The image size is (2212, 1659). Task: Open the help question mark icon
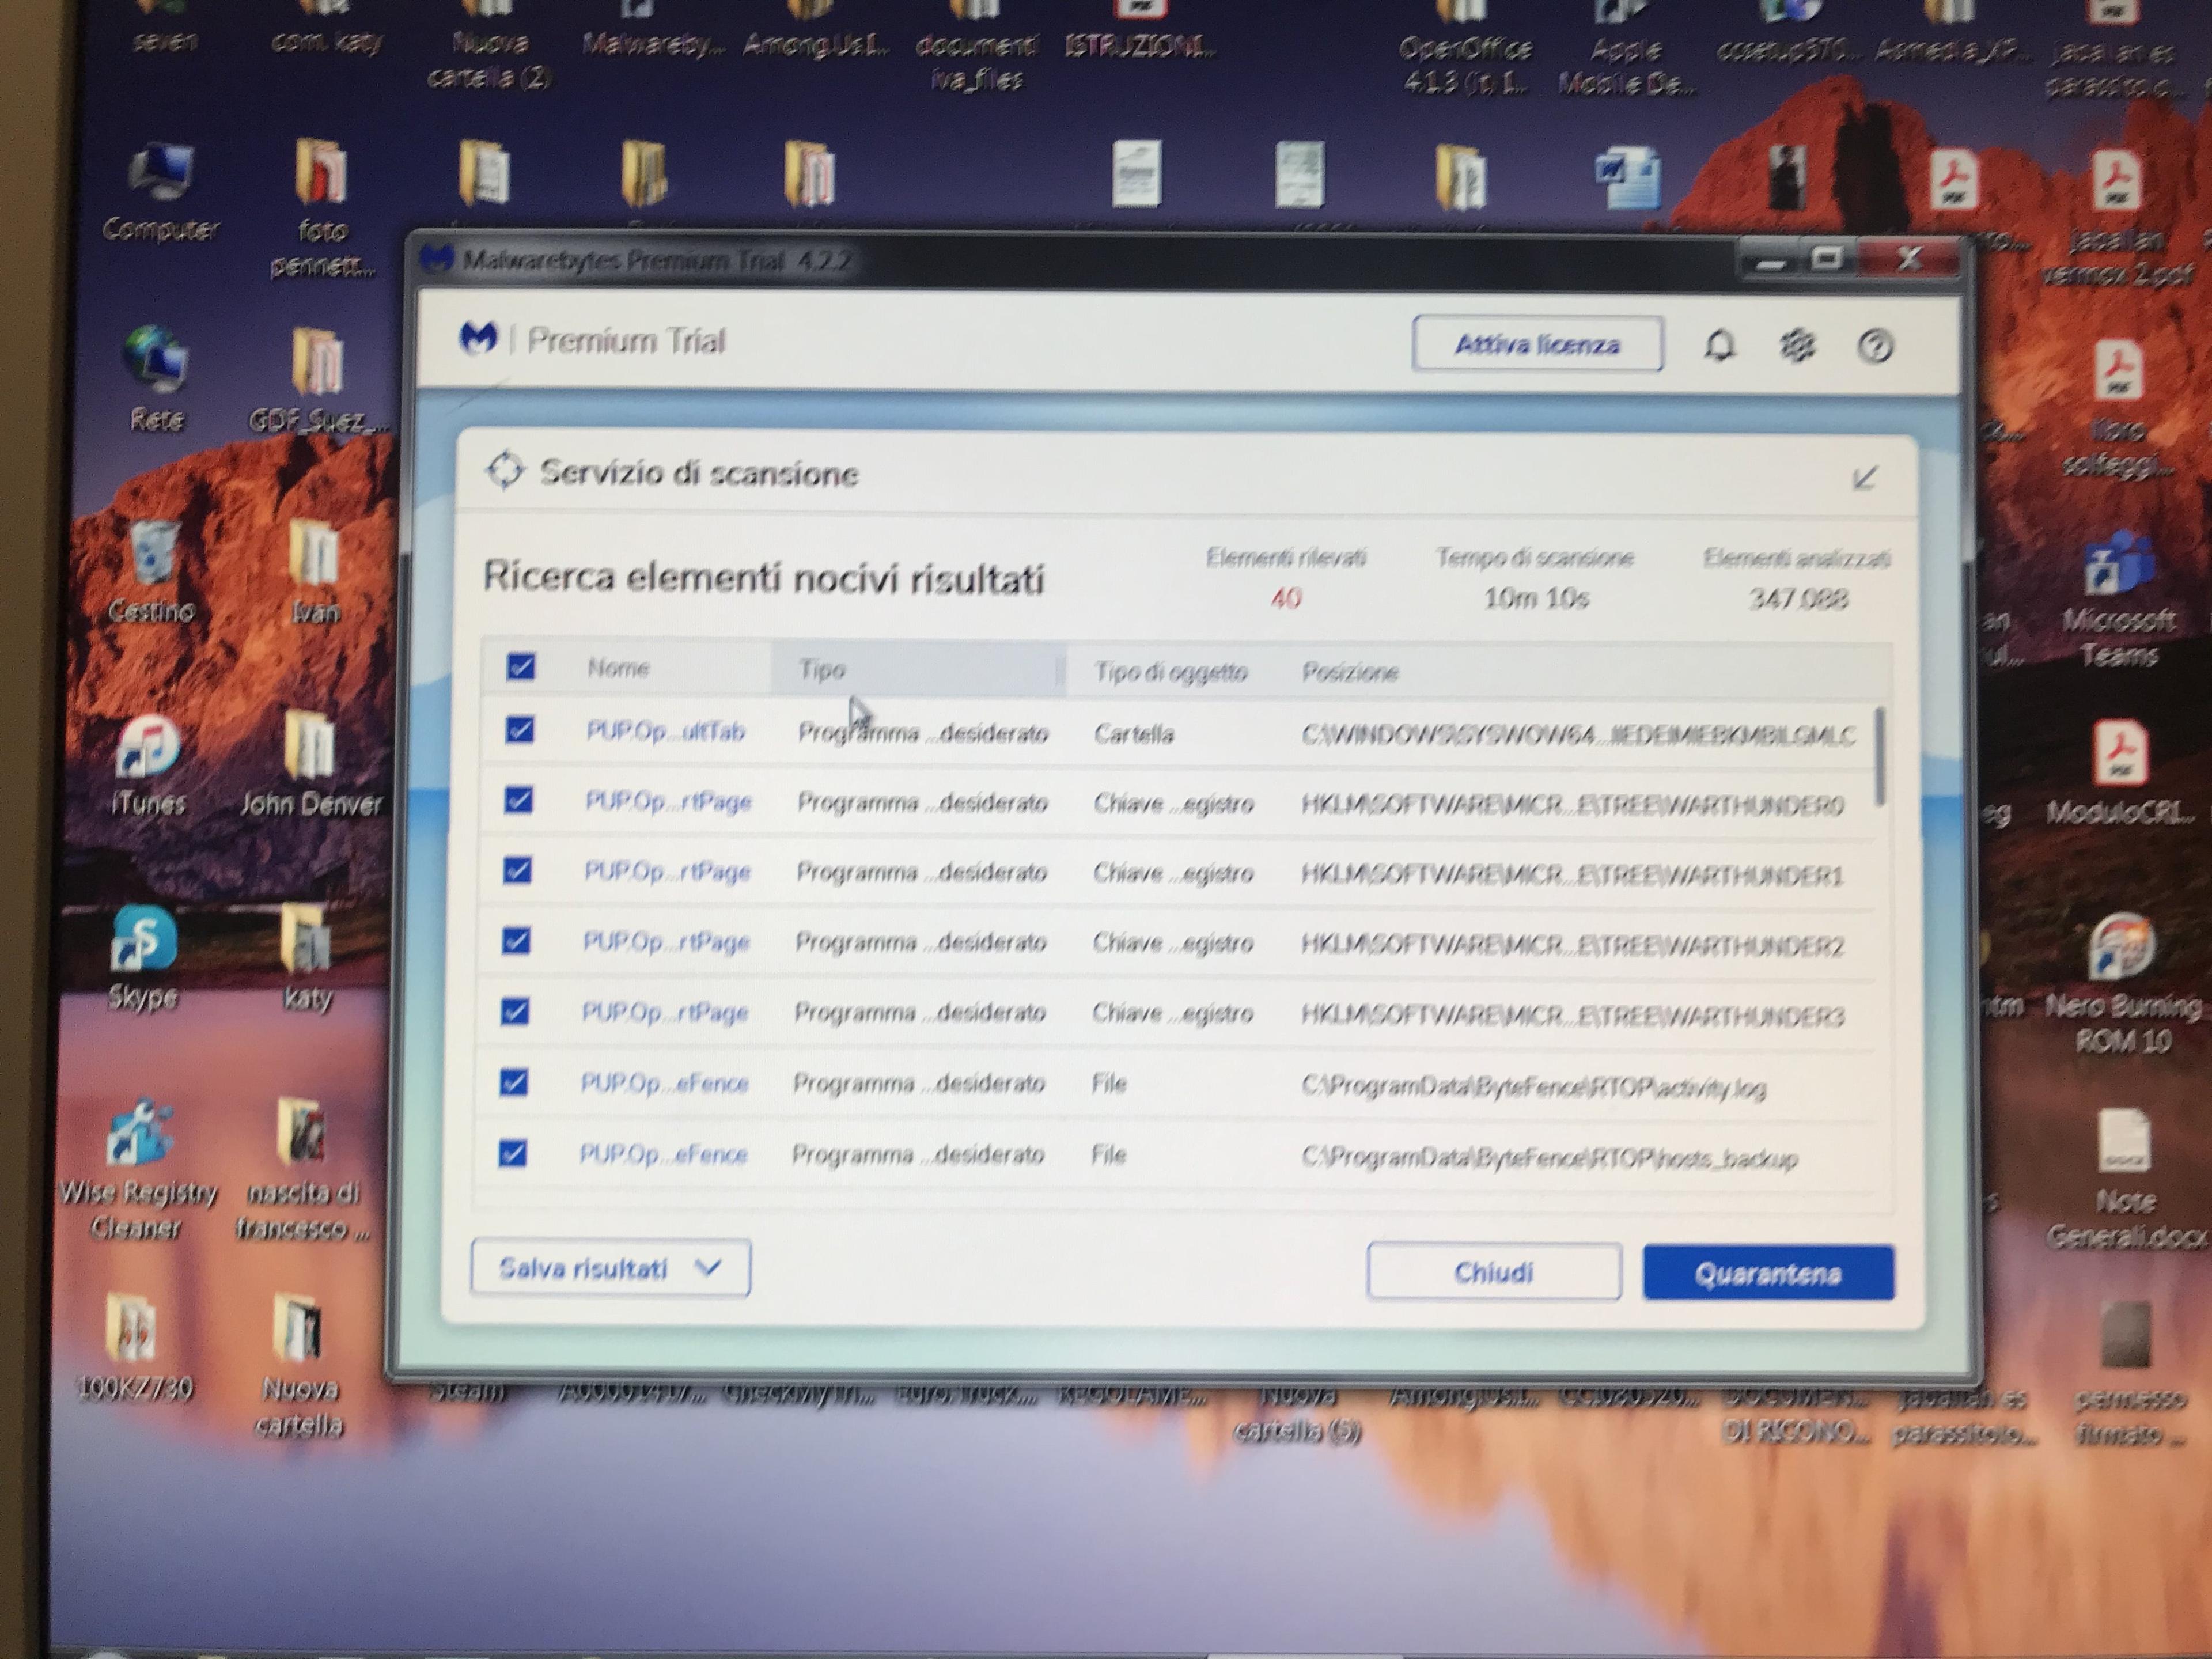click(x=1875, y=347)
